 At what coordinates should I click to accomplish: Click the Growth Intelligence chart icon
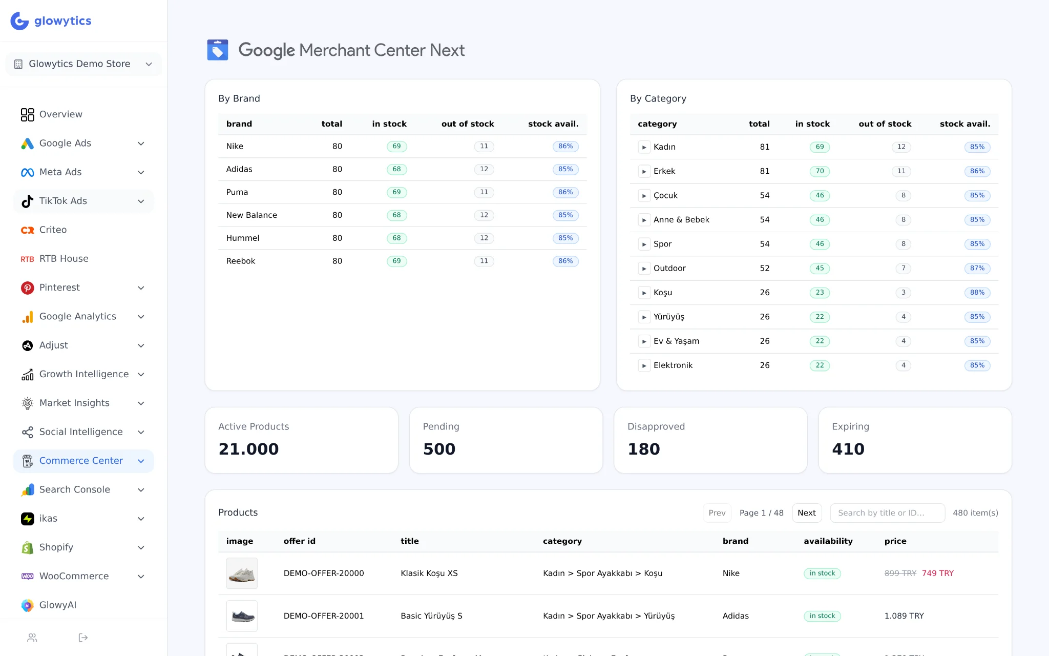click(28, 374)
